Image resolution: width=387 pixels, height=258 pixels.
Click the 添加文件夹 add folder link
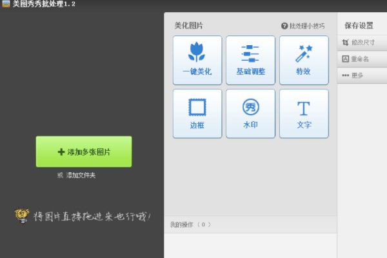click(81, 175)
